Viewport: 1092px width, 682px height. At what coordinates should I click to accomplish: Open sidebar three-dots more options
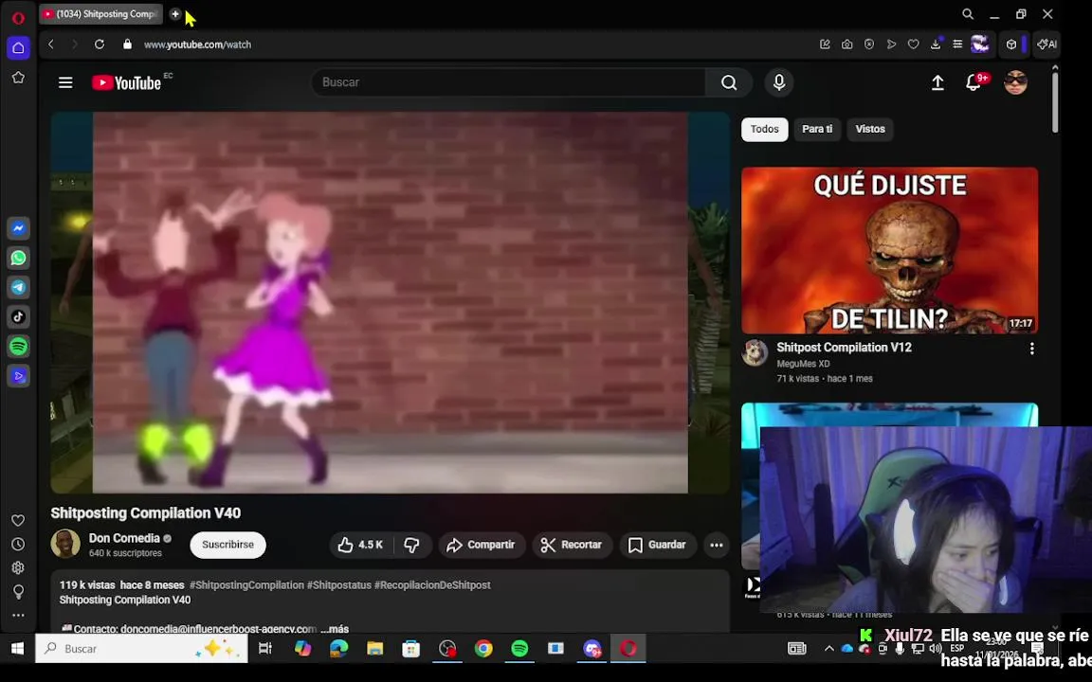pos(18,615)
